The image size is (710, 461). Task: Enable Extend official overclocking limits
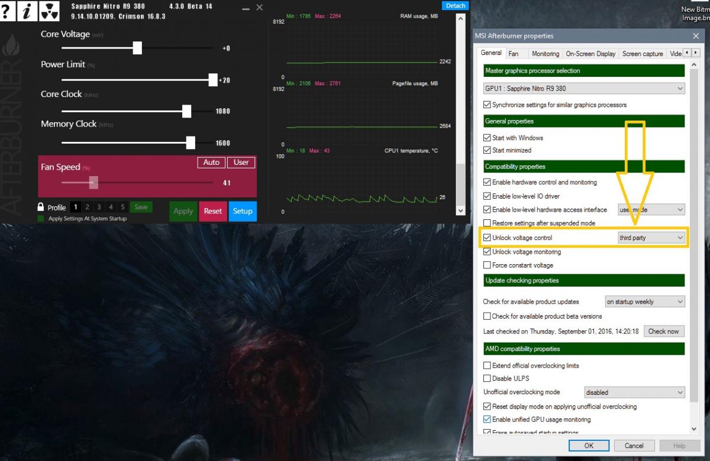(488, 365)
